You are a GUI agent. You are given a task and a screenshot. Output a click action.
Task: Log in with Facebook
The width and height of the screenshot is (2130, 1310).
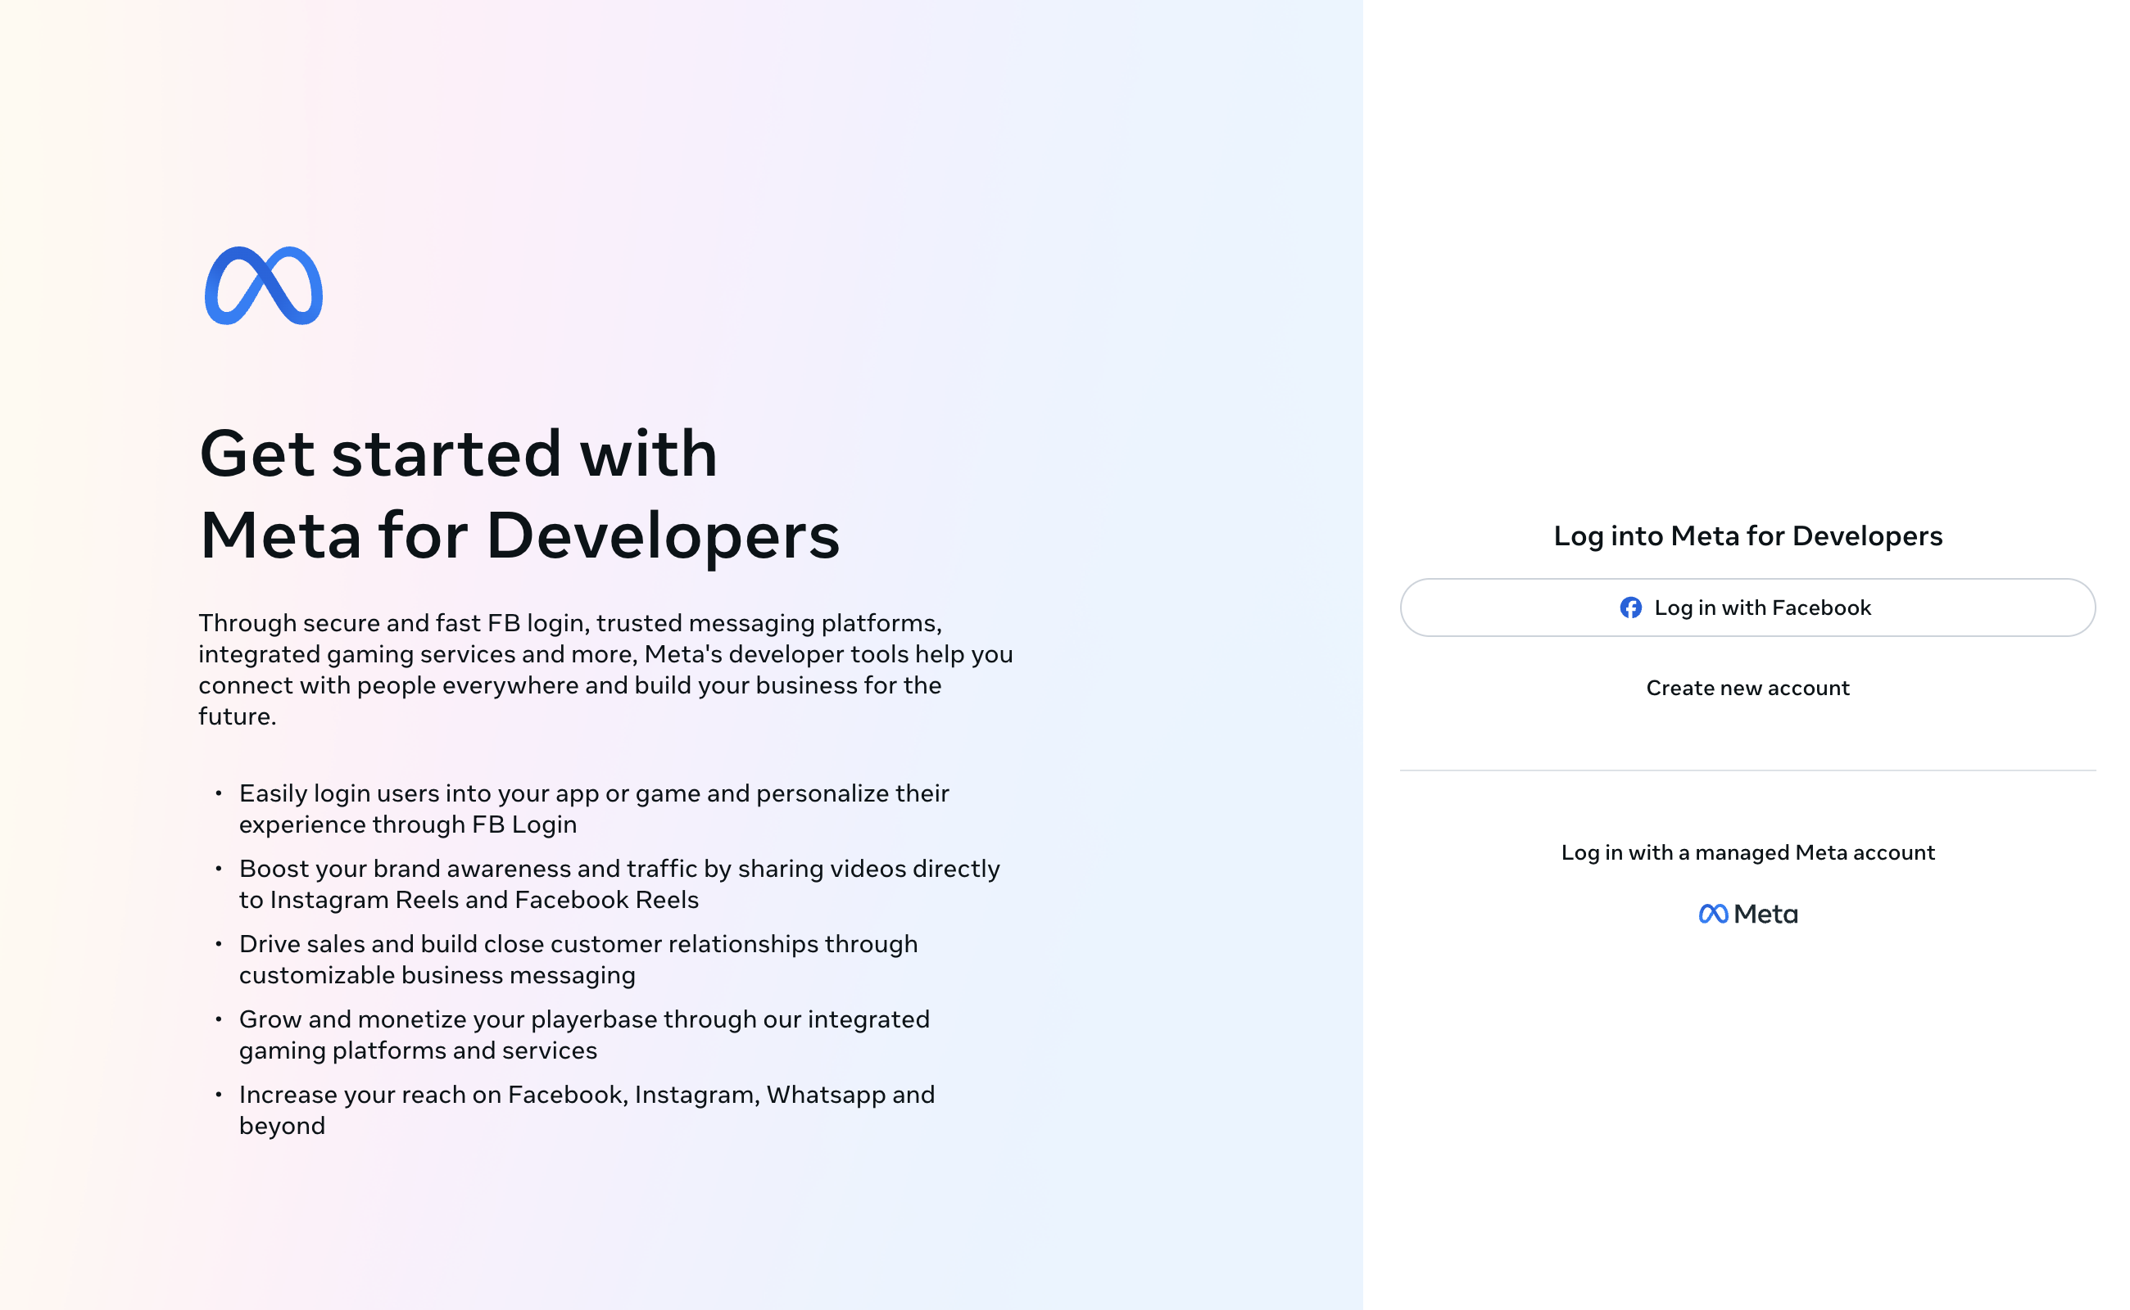pyautogui.click(x=1747, y=608)
